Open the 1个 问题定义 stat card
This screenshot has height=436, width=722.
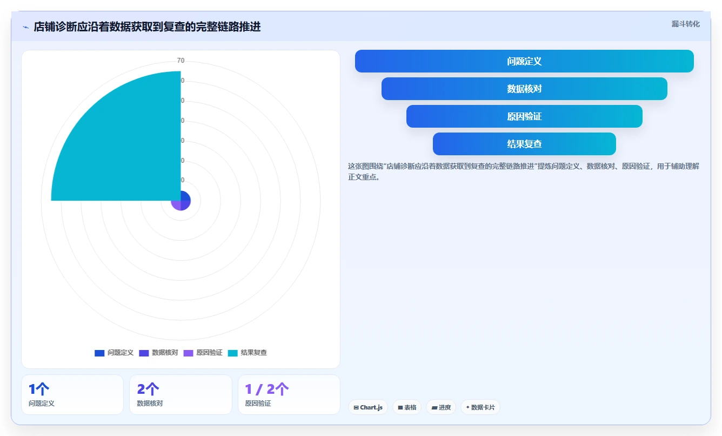72,395
